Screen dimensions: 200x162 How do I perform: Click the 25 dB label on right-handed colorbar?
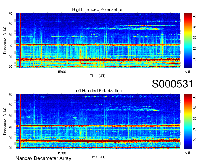click(195, 48)
